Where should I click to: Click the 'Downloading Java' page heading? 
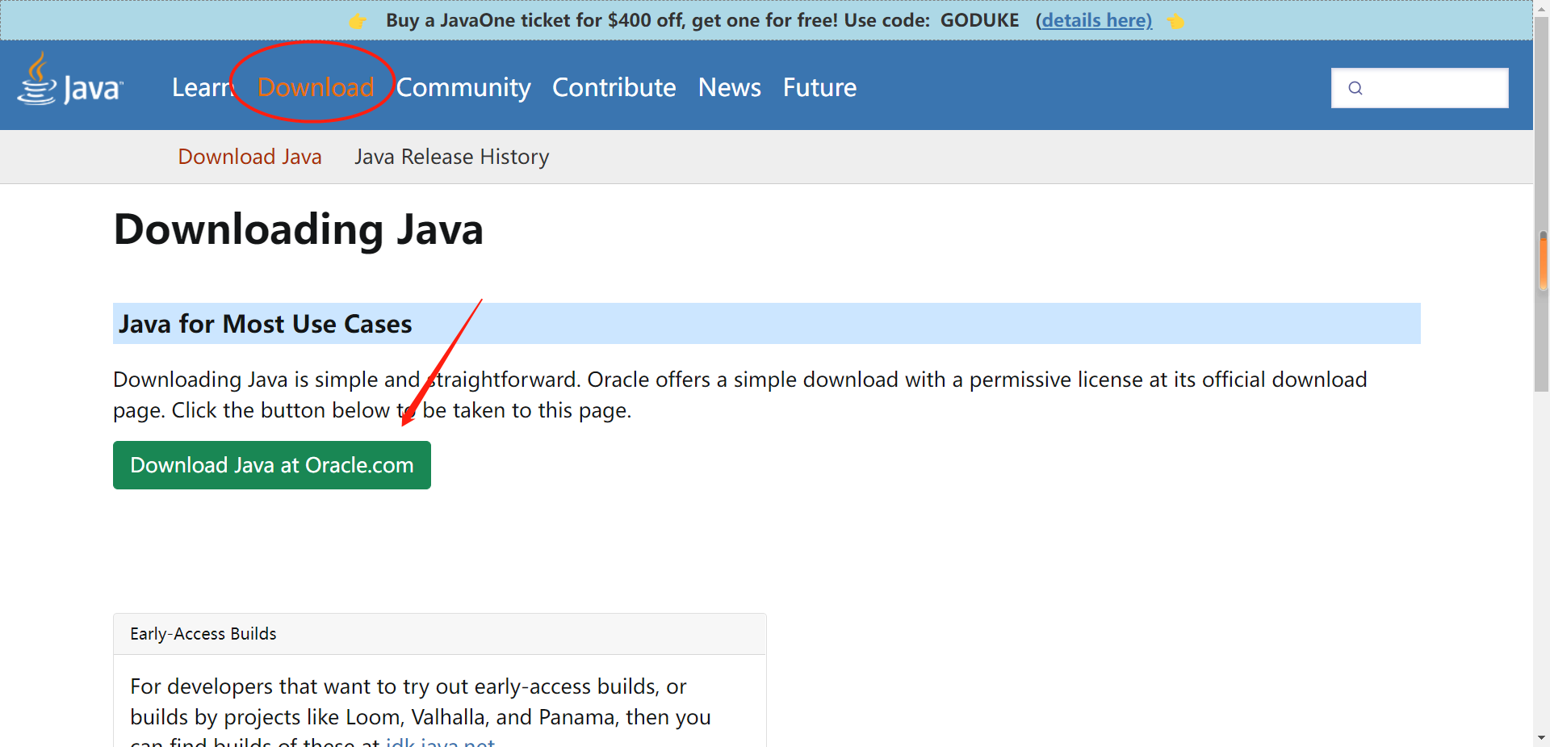[298, 229]
